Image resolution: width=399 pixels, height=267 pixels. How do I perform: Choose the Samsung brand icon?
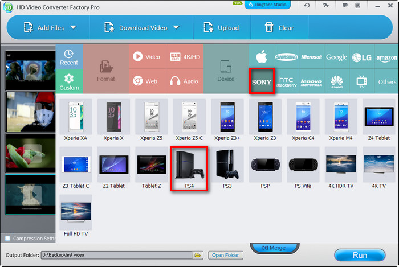pyautogui.click(x=286, y=56)
